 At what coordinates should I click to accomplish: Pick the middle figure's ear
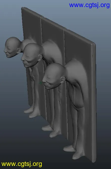point(40,58)
